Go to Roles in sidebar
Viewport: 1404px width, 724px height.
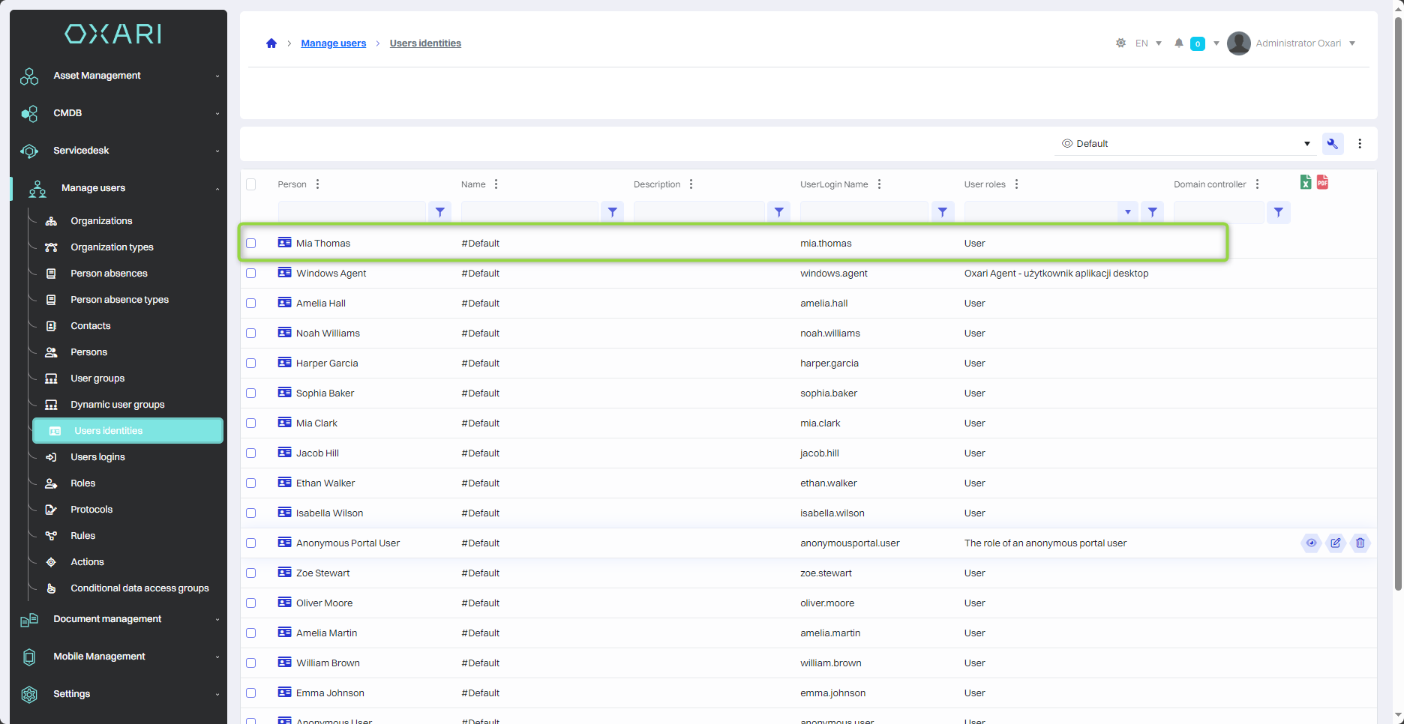point(82,483)
